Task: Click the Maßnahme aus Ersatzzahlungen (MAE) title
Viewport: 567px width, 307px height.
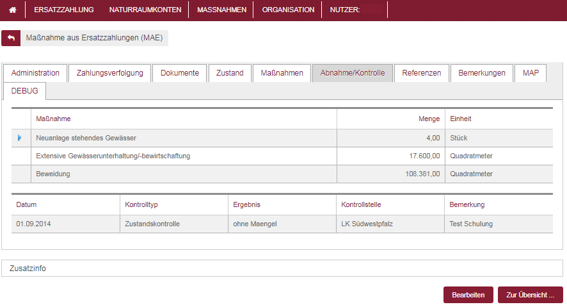Action: (x=94, y=38)
